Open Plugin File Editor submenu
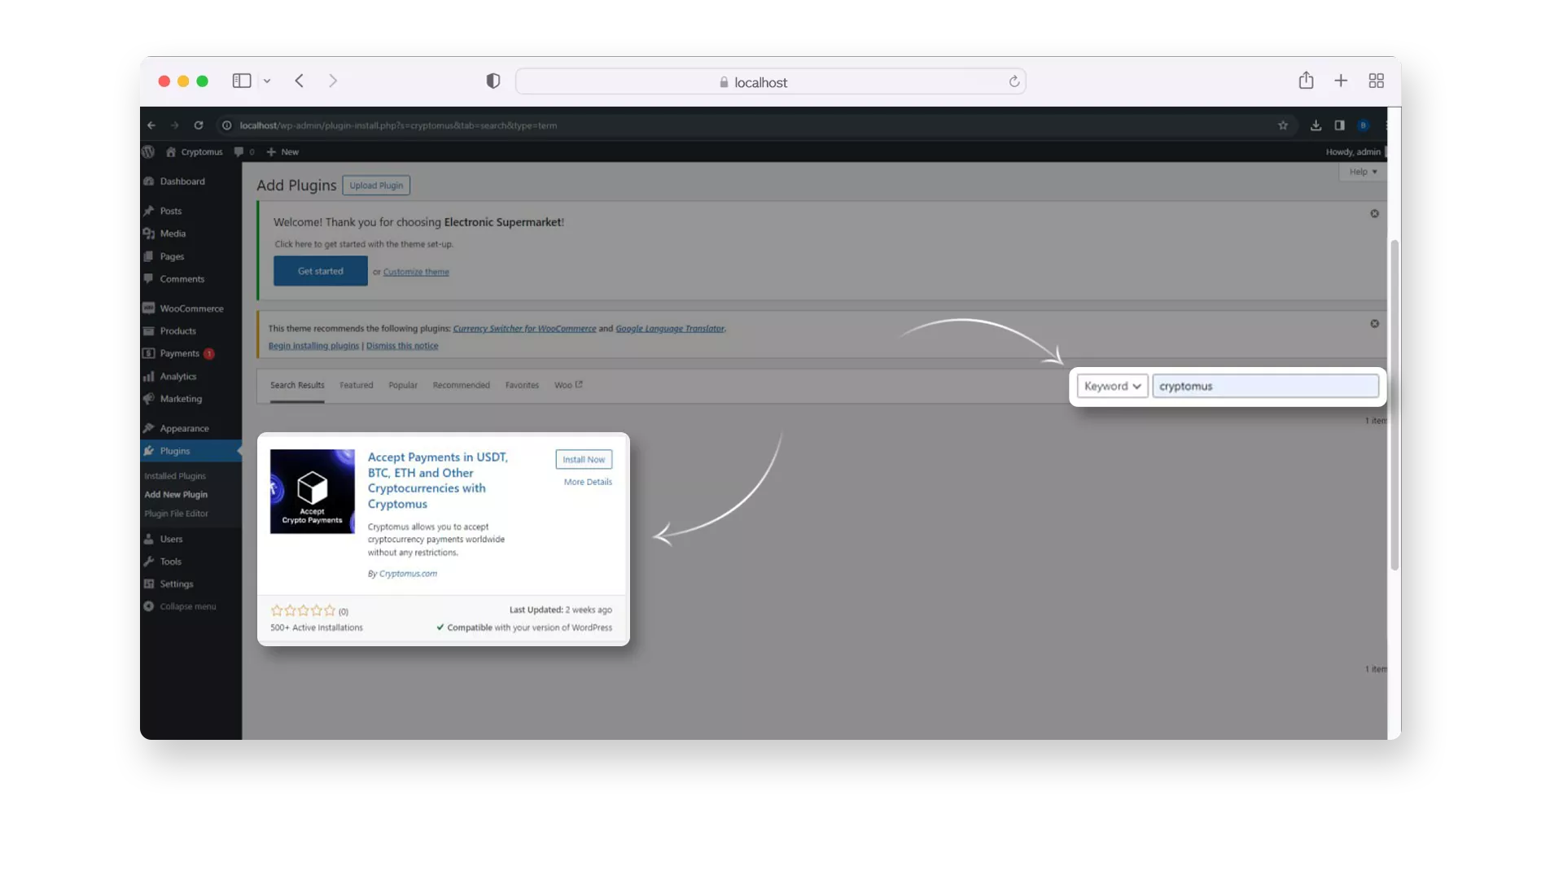The image size is (1563, 879). (x=177, y=514)
